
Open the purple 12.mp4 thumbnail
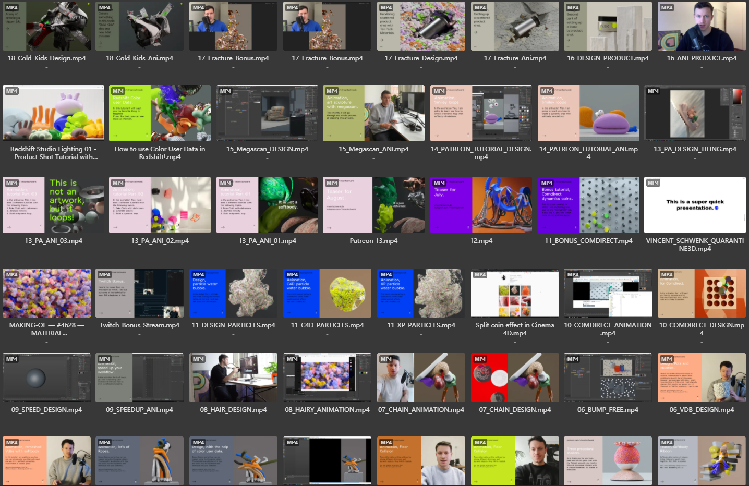(480, 205)
